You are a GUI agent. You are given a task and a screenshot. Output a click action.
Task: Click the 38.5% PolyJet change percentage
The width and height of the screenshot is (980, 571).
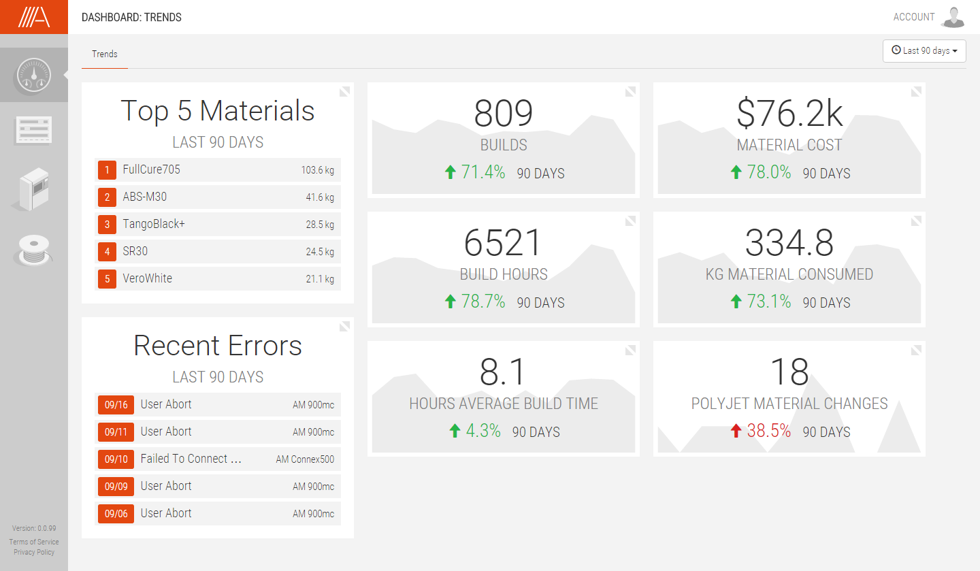pos(769,431)
